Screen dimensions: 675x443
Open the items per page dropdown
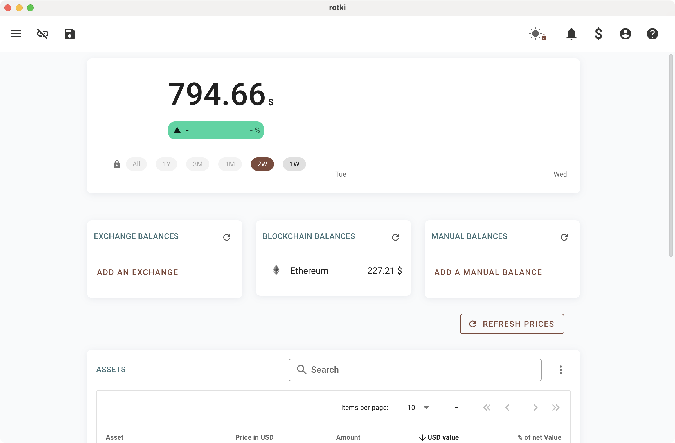(x=420, y=408)
